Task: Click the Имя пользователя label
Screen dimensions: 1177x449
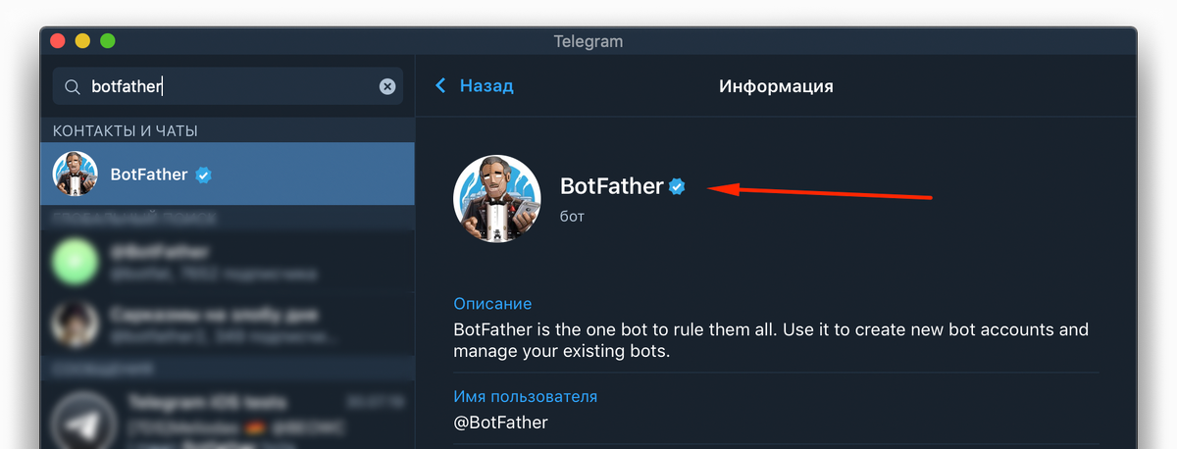Action: [x=526, y=397]
